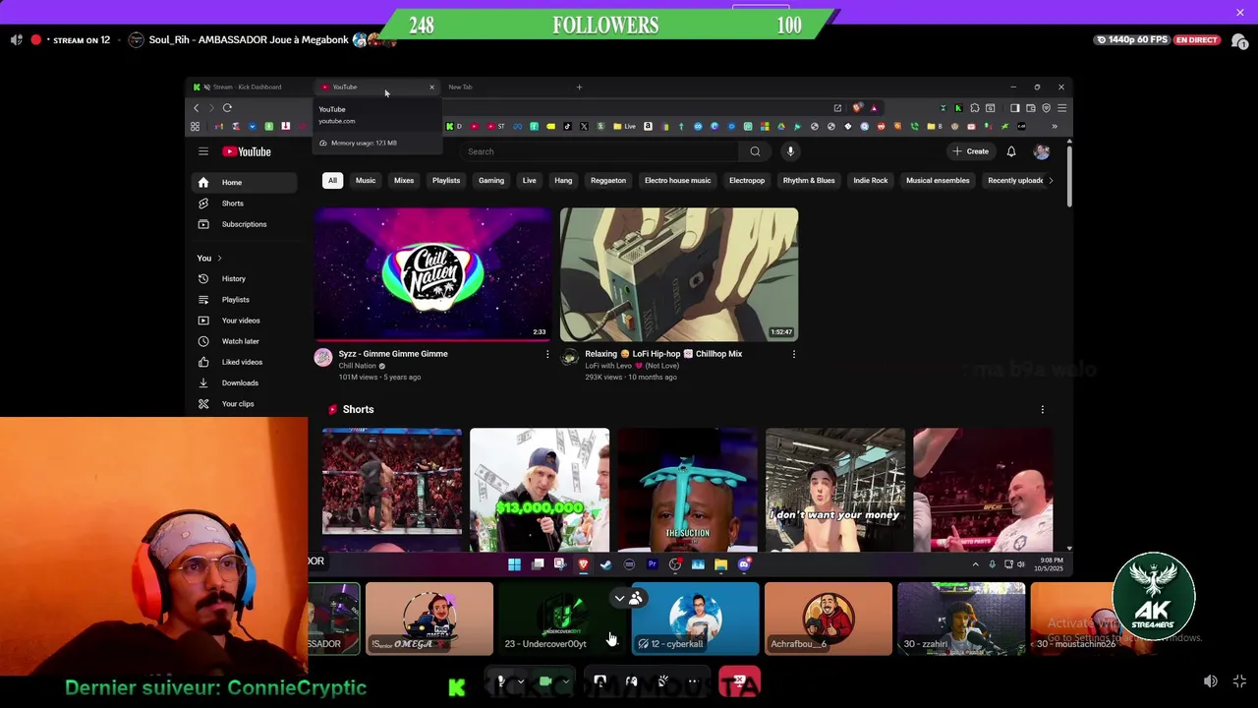Image resolution: width=1258 pixels, height=708 pixels.
Task: Open Premiere Pro from the taskbar
Action: pos(652,564)
